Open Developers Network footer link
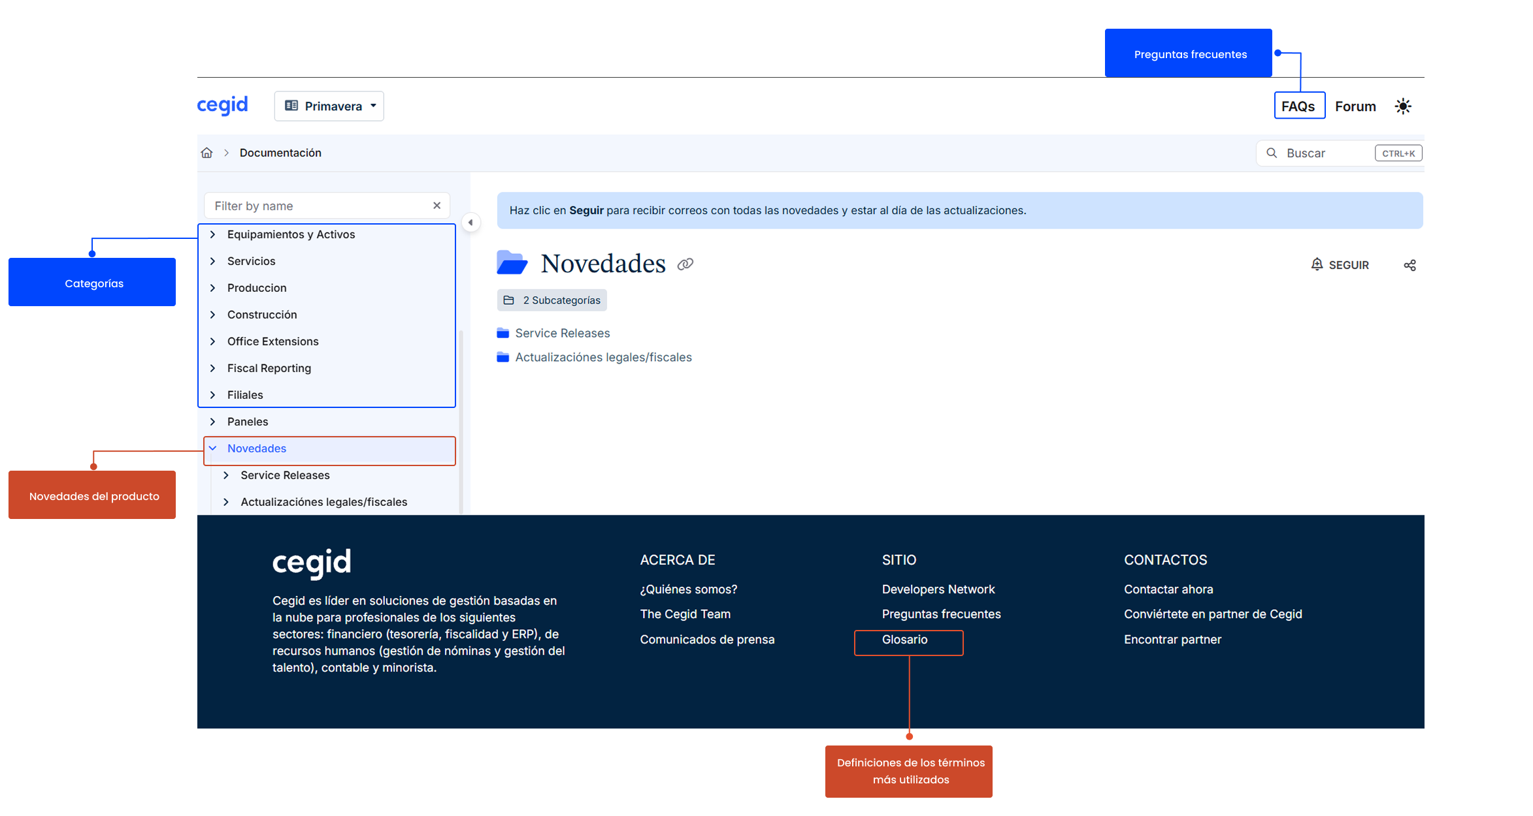This screenshot has width=1533, height=816. click(938, 589)
